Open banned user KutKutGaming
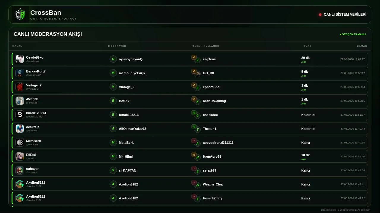This screenshot has height=213, width=380. [214, 101]
